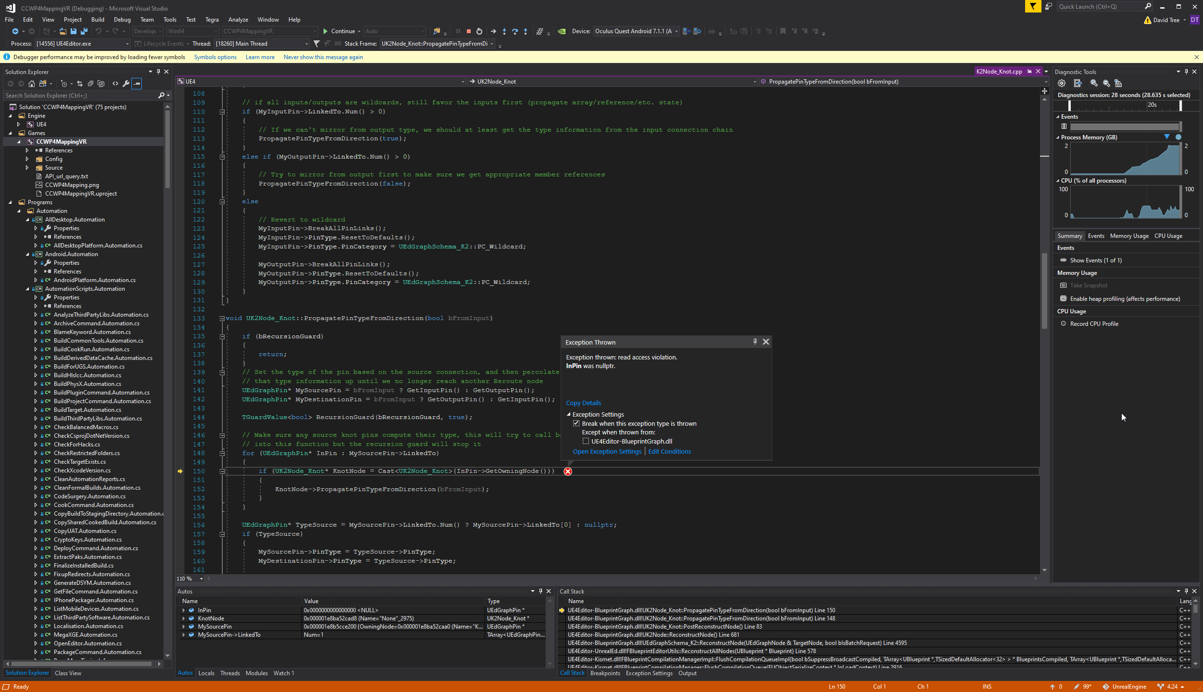Expand the Source folder in Solution Explorer
The width and height of the screenshot is (1203, 692).
(x=27, y=168)
